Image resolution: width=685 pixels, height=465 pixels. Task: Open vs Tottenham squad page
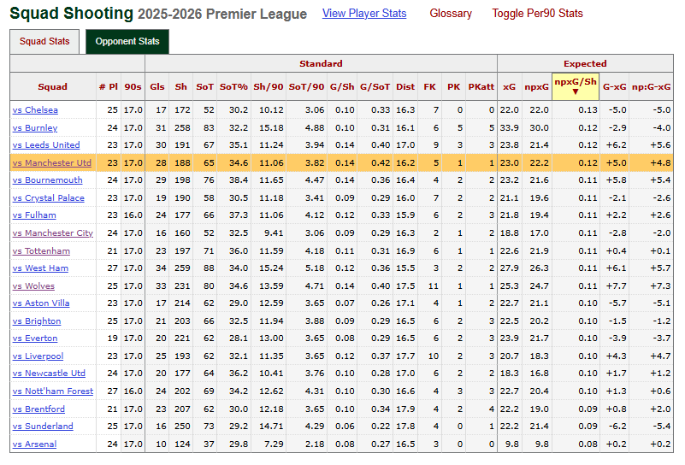41,250
